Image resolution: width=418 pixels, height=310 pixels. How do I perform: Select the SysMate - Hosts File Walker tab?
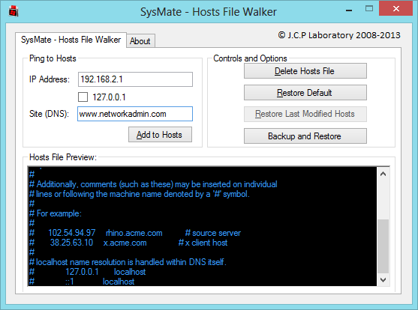71,40
